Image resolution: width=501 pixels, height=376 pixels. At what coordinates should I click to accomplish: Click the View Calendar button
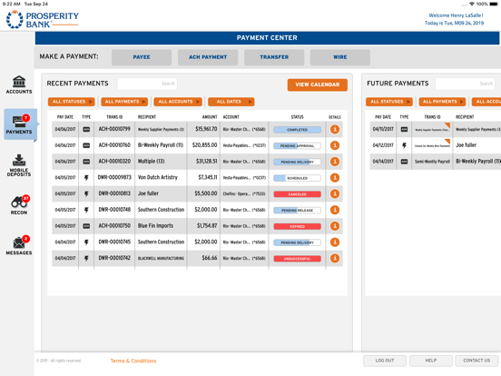pyautogui.click(x=318, y=84)
